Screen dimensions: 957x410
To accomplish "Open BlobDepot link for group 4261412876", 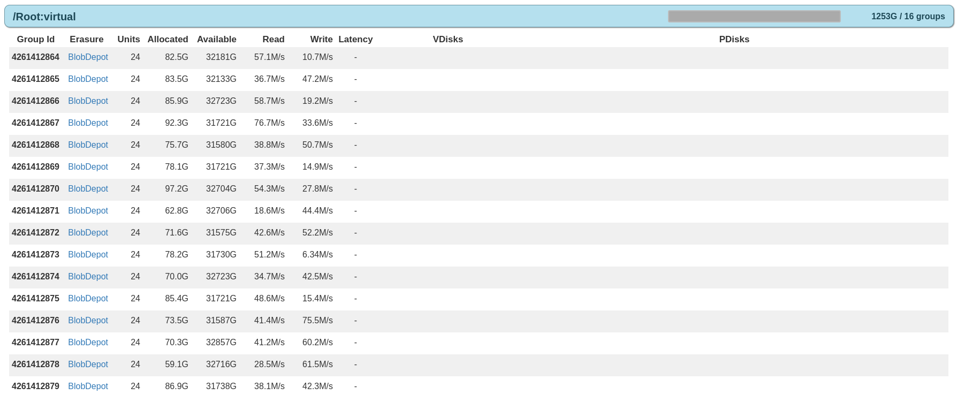I will coord(88,321).
